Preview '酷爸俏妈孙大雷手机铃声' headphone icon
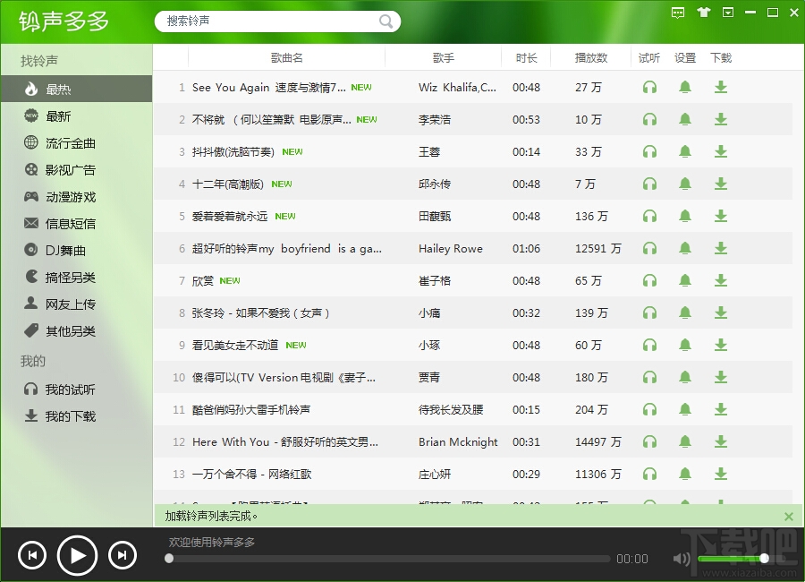This screenshot has height=582, width=805. coord(649,409)
